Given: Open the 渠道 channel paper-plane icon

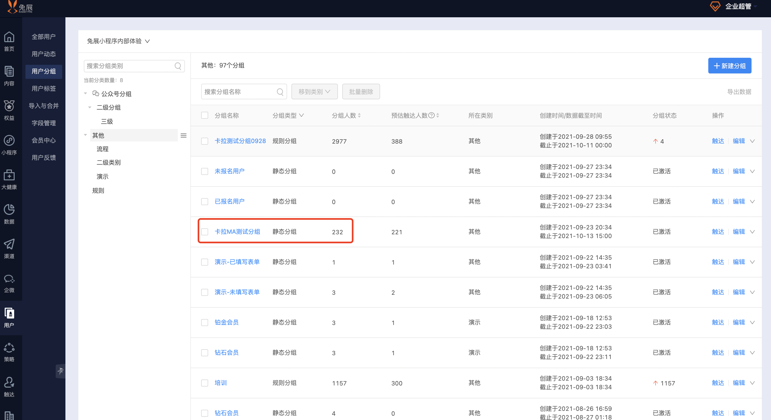Looking at the screenshot, I should tap(9, 244).
